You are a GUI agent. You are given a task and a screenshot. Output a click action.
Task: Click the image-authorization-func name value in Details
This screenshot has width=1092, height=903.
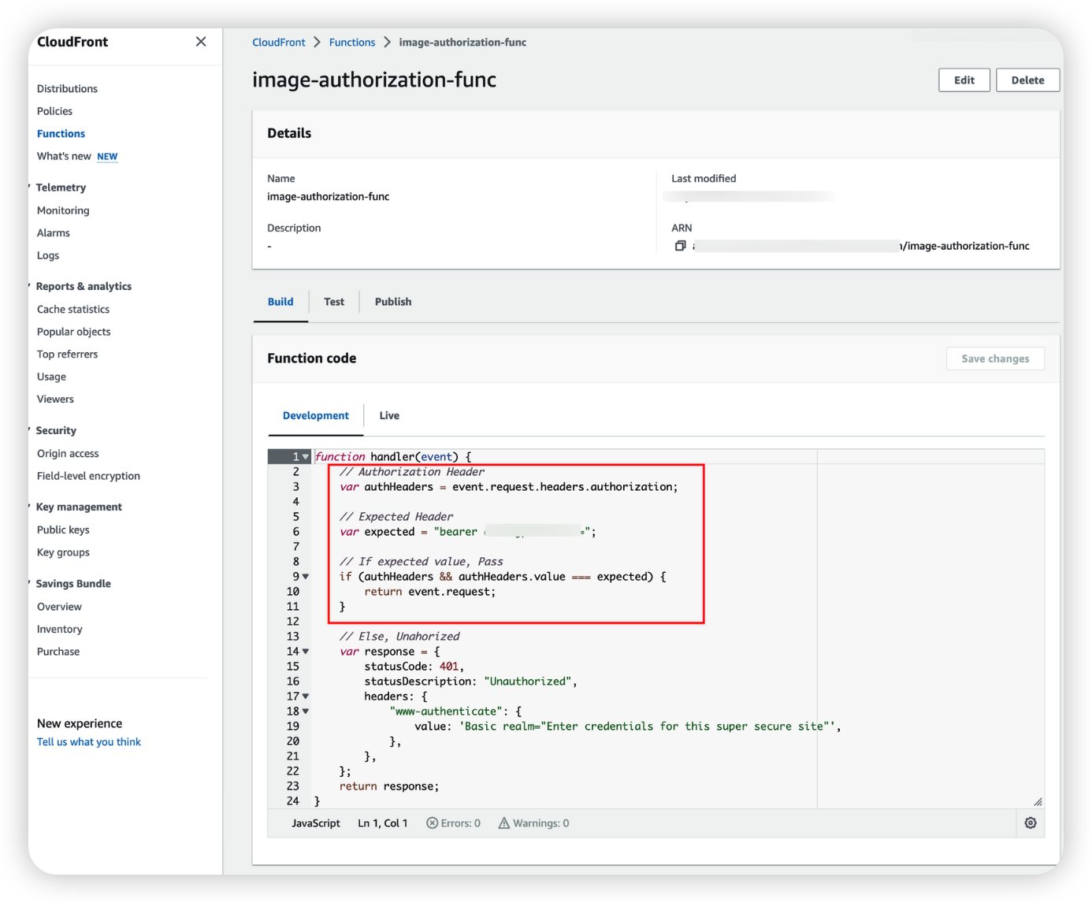[329, 197]
